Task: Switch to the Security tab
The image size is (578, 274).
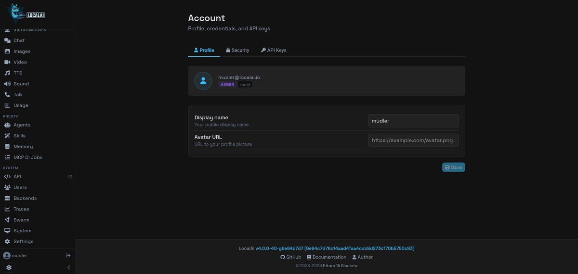Action: [237, 50]
